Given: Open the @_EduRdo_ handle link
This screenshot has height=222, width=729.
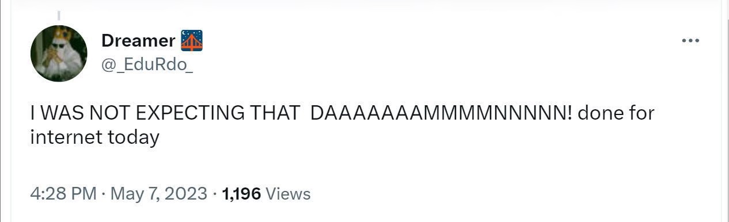Looking at the screenshot, I should pyautogui.click(x=147, y=65).
